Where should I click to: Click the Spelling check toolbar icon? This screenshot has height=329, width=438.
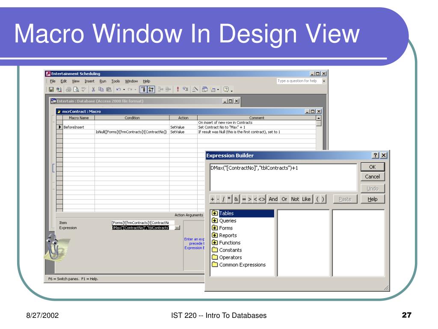point(83,90)
